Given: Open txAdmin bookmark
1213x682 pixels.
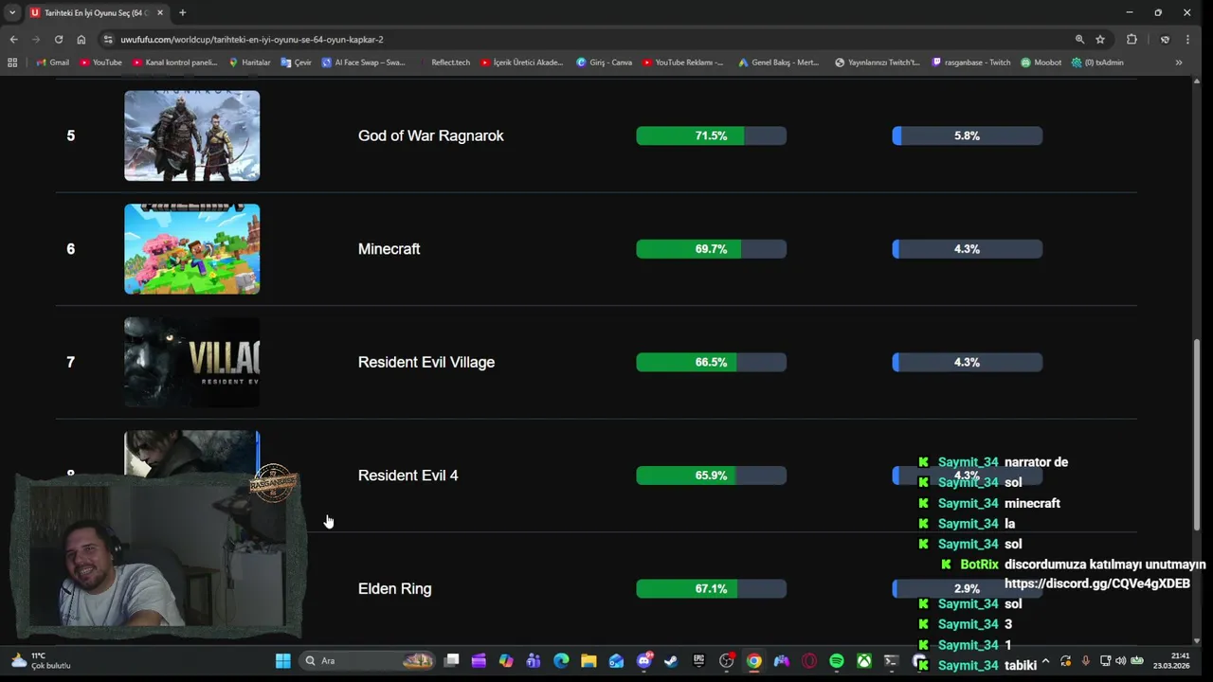Looking at the screenshot, I should tap(1097, 63).
